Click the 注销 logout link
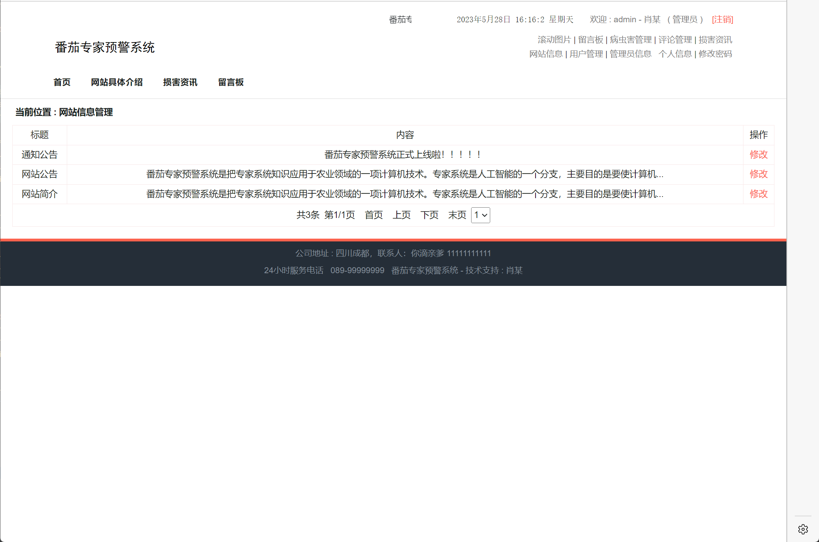 pyautogui.click(x=722, y=19)
